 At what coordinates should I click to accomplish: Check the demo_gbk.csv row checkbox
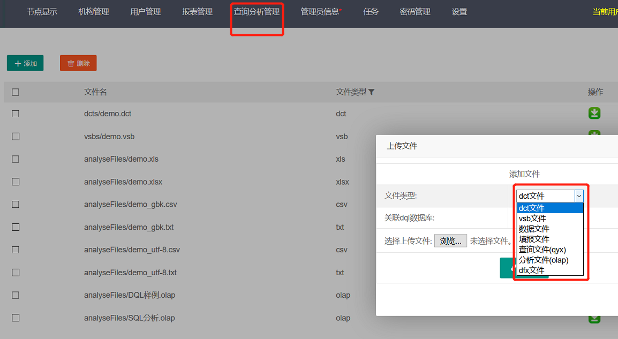click(16, 205)
